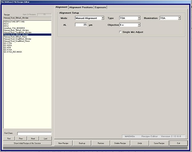Switch to the Alignment Positions tab
The image size is (192, 152).
pos(81,7)
